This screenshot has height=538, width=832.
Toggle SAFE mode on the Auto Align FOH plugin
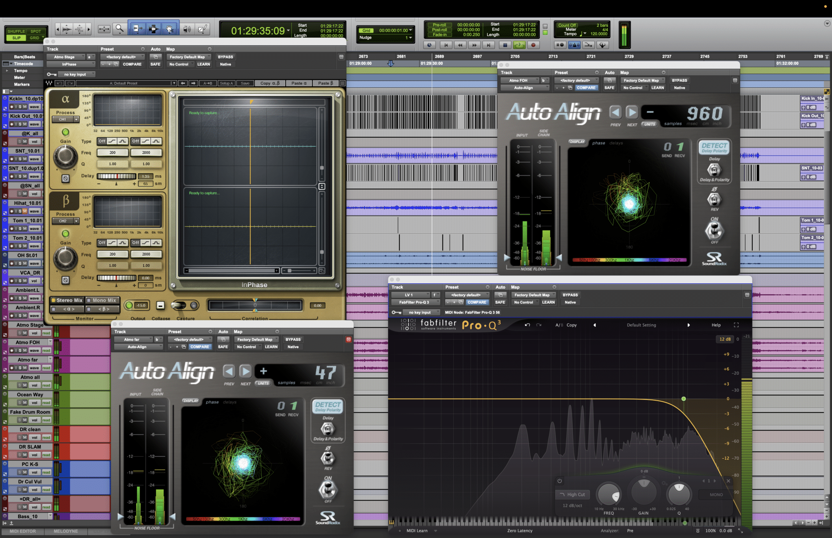609,88
